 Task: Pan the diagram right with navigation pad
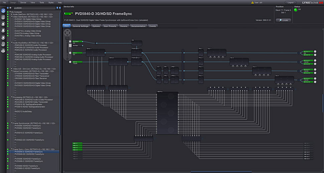70,33
